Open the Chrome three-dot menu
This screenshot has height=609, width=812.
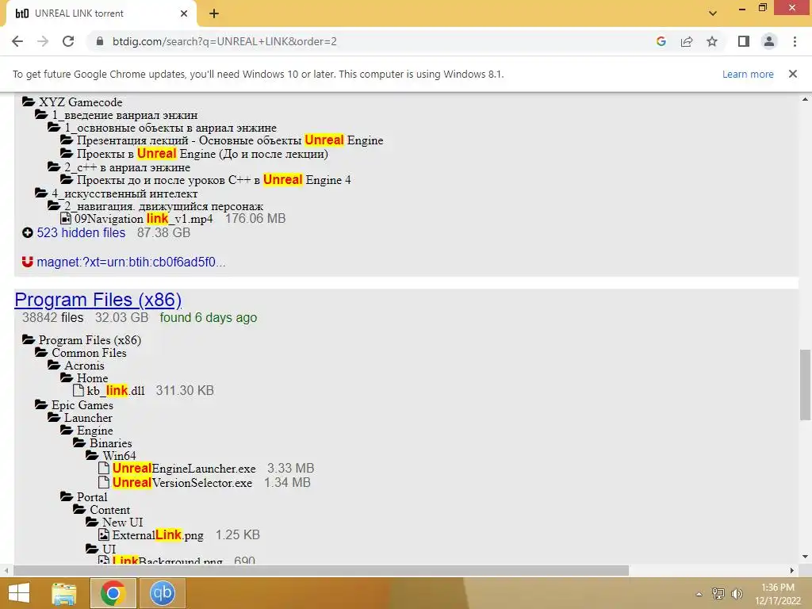click(x=795, y=41)
